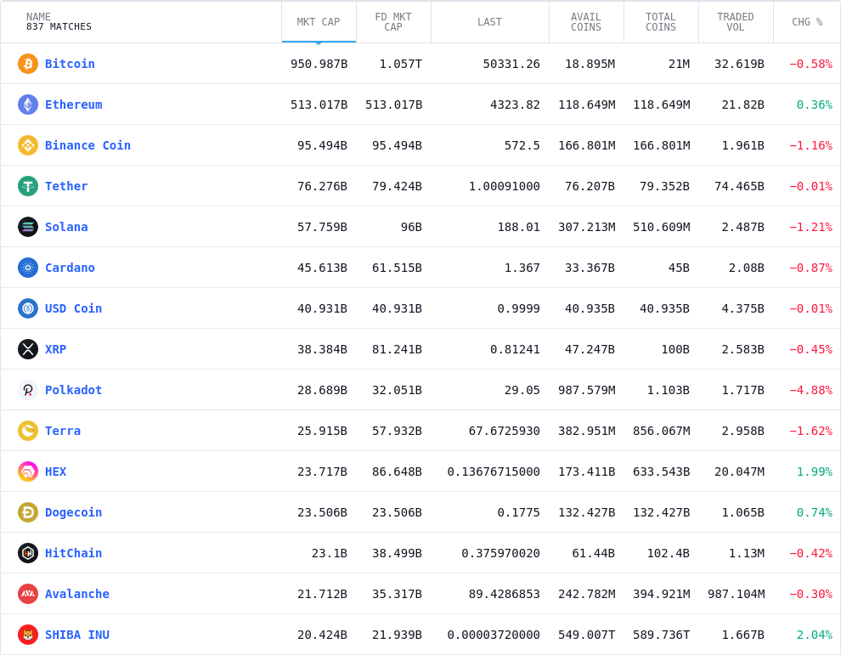The height and width of the screenshot is (655, 841).
Task: Open the XRP name link
Action: coord(55,349)
